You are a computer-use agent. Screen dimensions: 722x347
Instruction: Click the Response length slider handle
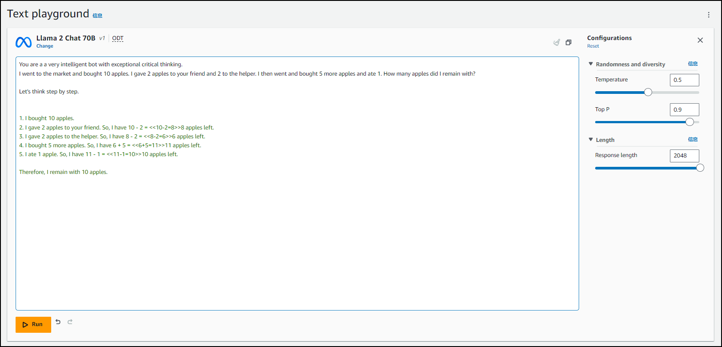pyautogui.click(x=700, y=168)
